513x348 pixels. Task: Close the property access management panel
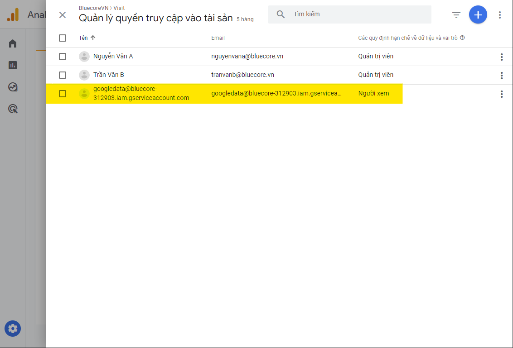click(63, 15)
